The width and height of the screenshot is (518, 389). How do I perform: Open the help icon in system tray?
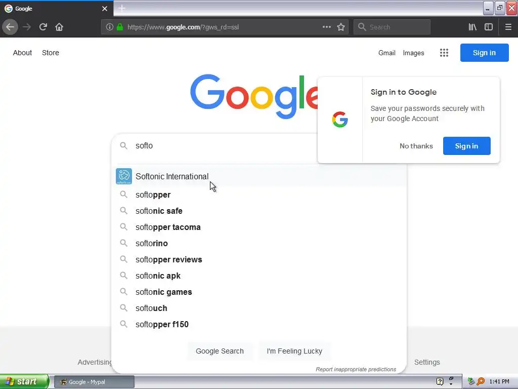tap(440, 381)
